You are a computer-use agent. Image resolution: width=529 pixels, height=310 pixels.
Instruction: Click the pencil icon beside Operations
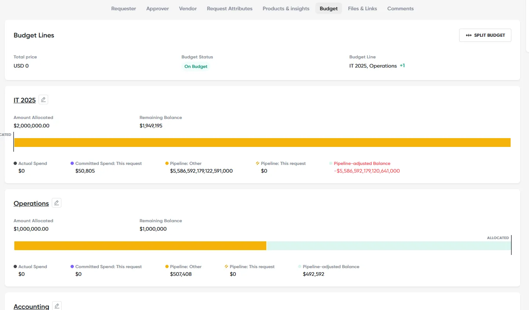57,203
